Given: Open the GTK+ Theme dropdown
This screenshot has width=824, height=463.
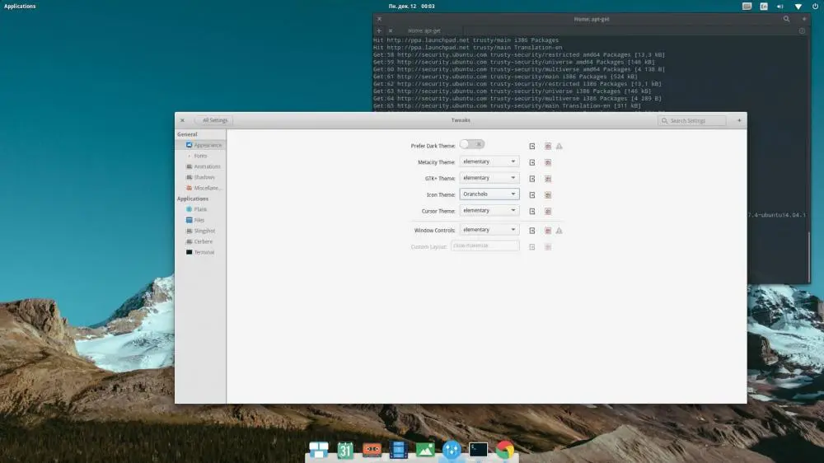Looking at the screenshot, I should point(489,178).
